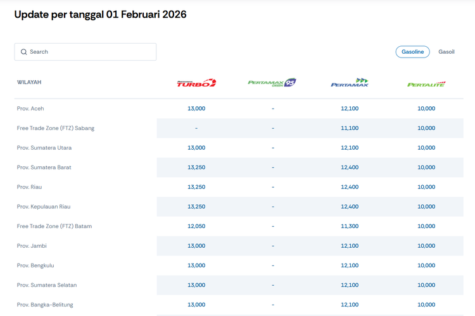Viewport: 475px width, 316px height.
Task: Click Turbo price 13,250 for Kepulauan Riau
Action: click(x=196, y=207)
